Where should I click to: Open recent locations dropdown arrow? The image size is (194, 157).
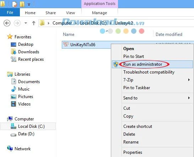tap(26, 23)
